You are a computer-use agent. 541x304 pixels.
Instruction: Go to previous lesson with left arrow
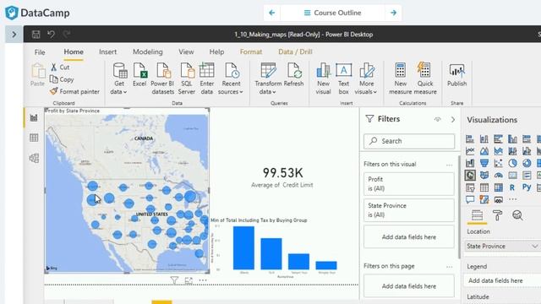pos(272,13)
